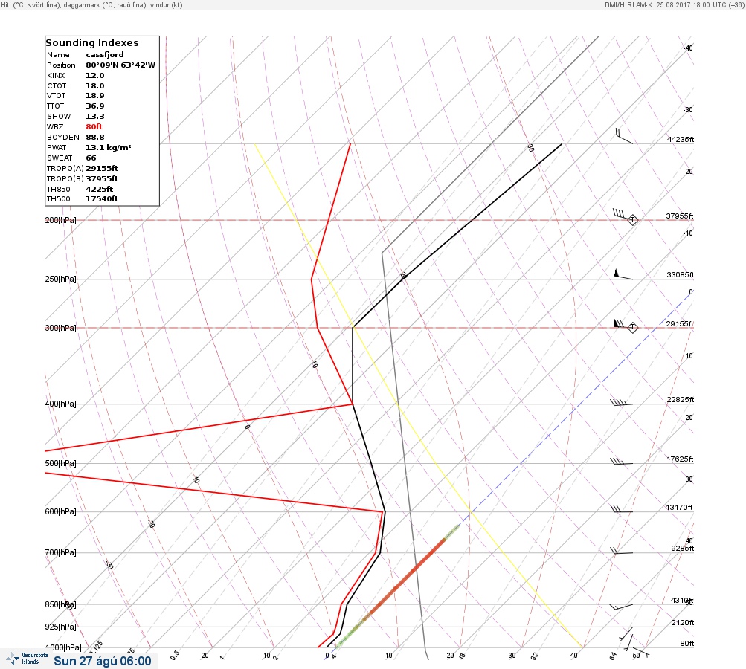
Task: Click the wind barb near 44235ft
Action: coord(624,136)
